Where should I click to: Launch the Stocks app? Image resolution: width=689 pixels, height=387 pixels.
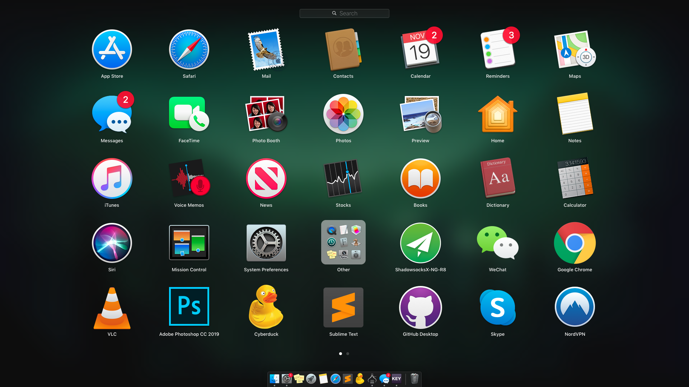click(343, 178)
